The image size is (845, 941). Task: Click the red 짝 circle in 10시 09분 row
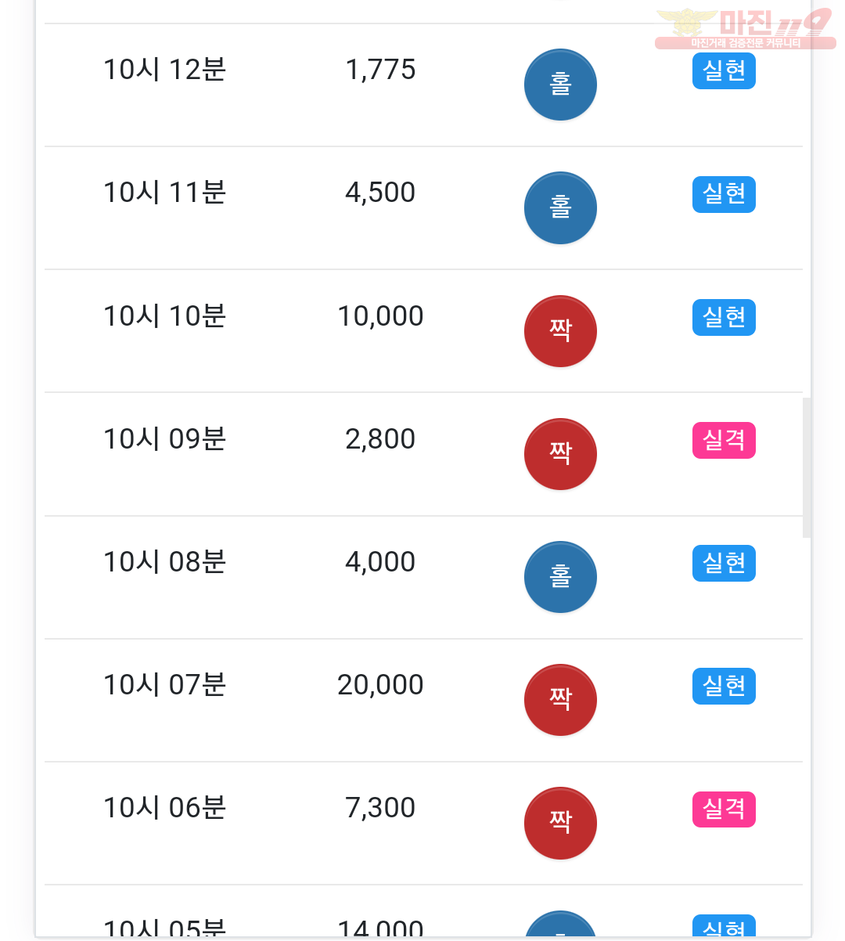tap(560, 454)
